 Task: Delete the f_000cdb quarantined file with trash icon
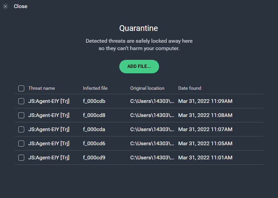(258, 101)
